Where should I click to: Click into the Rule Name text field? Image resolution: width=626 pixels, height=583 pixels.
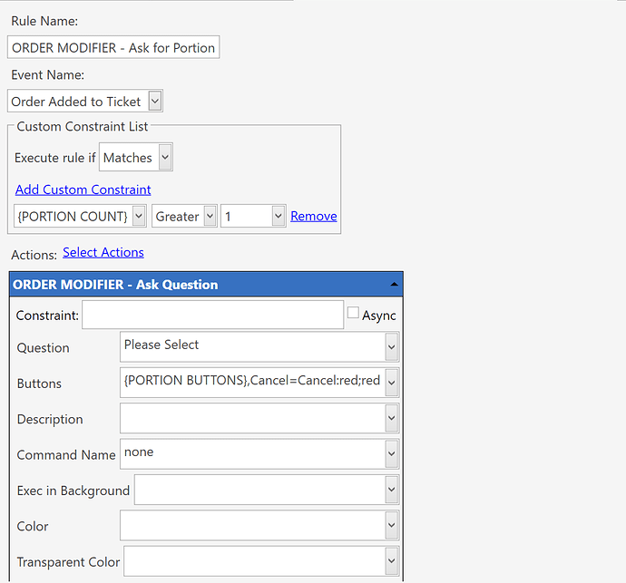(x=113, y=47)
